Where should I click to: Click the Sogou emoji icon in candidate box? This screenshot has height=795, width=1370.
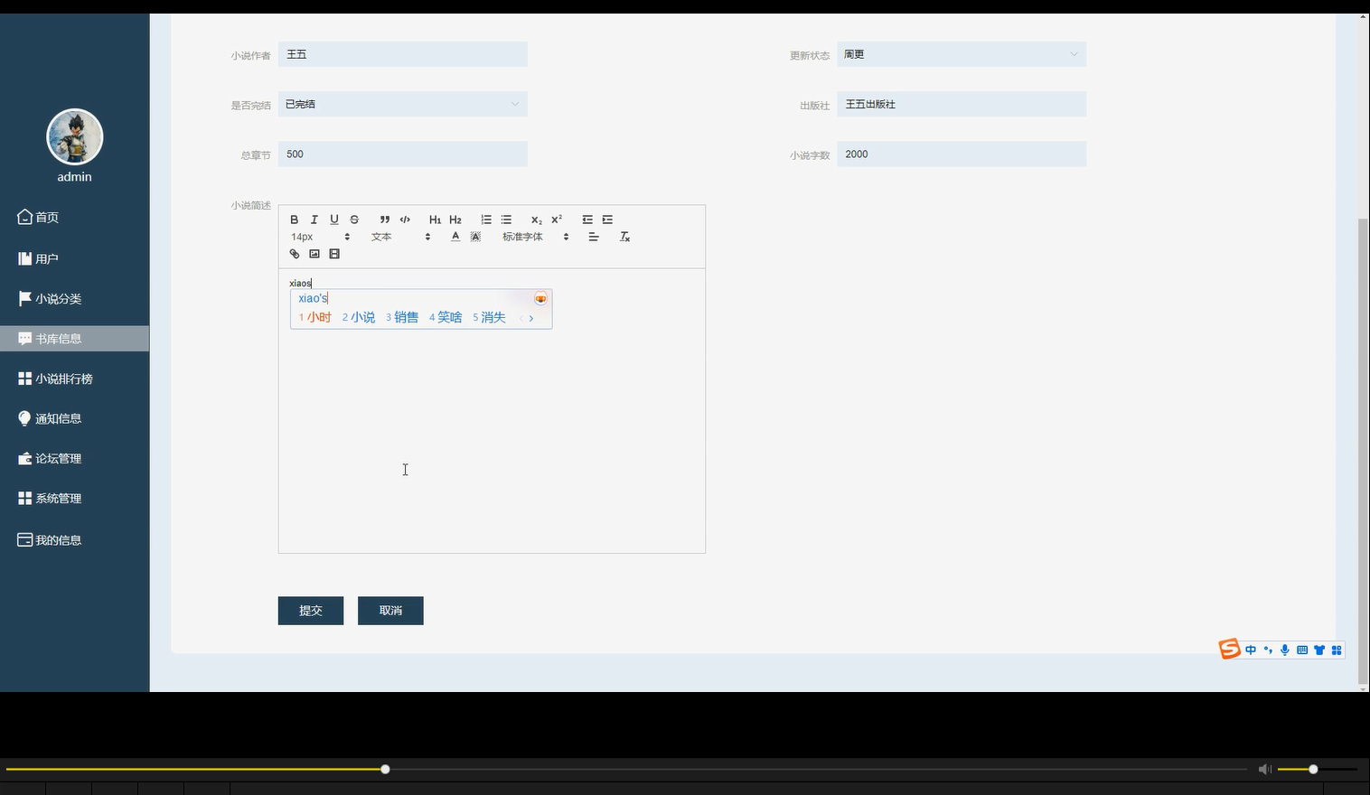click(540, 298)
